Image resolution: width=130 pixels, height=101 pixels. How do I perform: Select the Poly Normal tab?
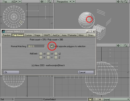(x=18, y=35)
